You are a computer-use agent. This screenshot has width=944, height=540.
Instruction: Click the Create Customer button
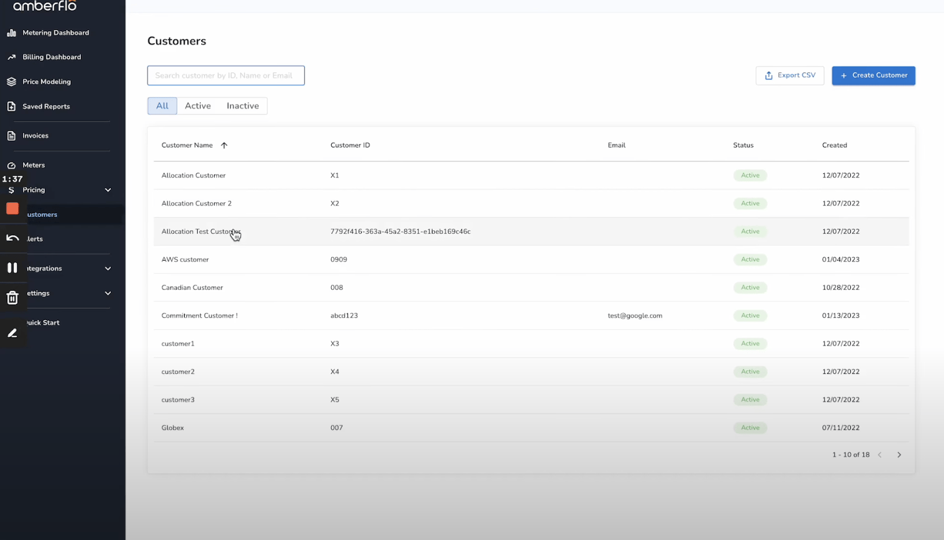[873, 75]
